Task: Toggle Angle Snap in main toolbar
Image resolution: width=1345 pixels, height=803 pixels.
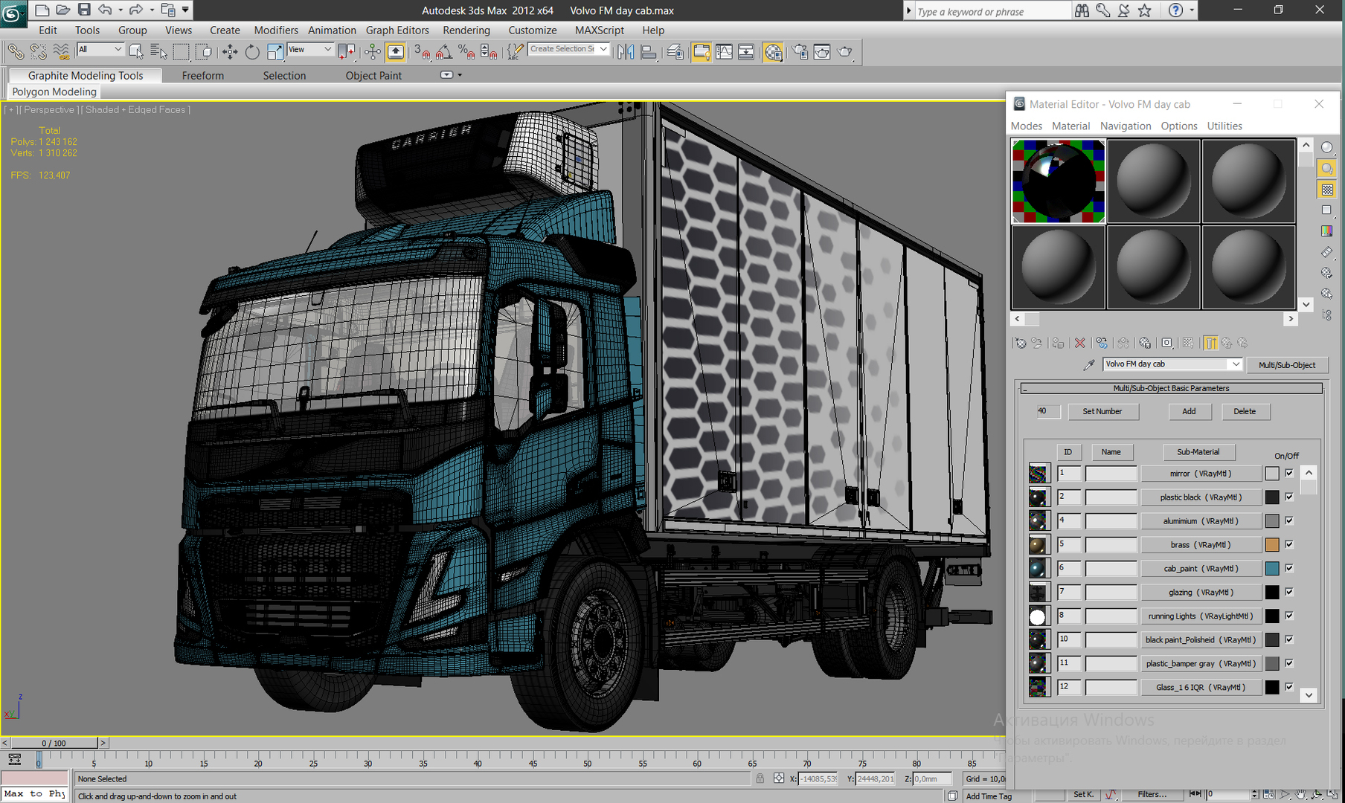Action: [x=444, y=51]
